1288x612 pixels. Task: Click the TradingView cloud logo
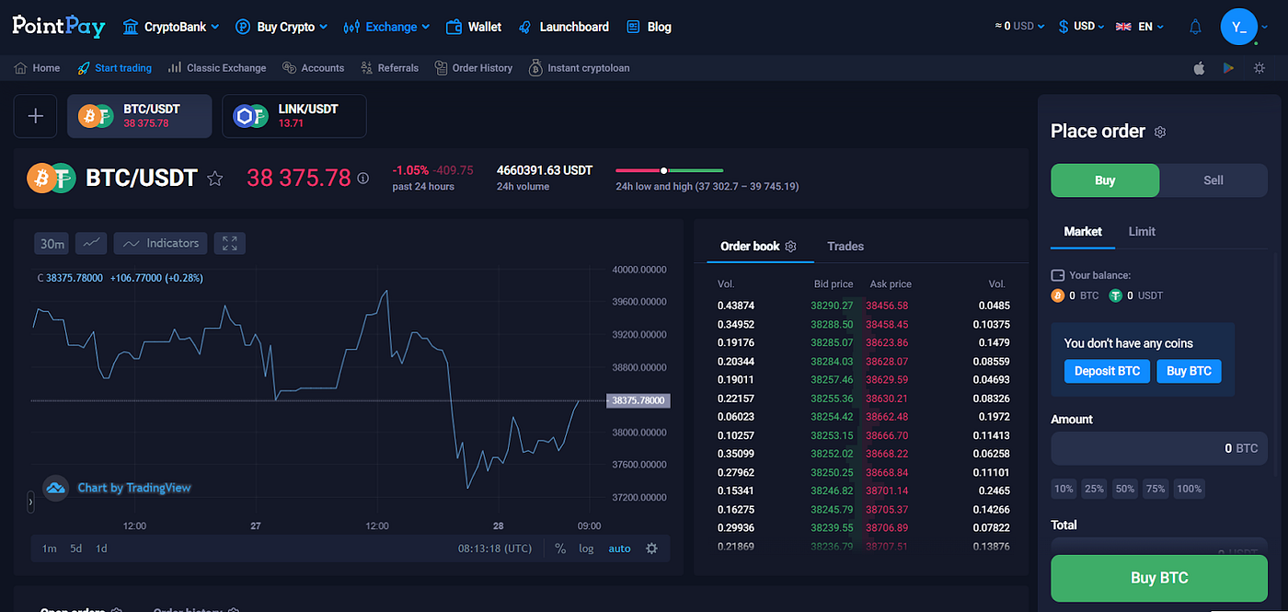[55, 488]
